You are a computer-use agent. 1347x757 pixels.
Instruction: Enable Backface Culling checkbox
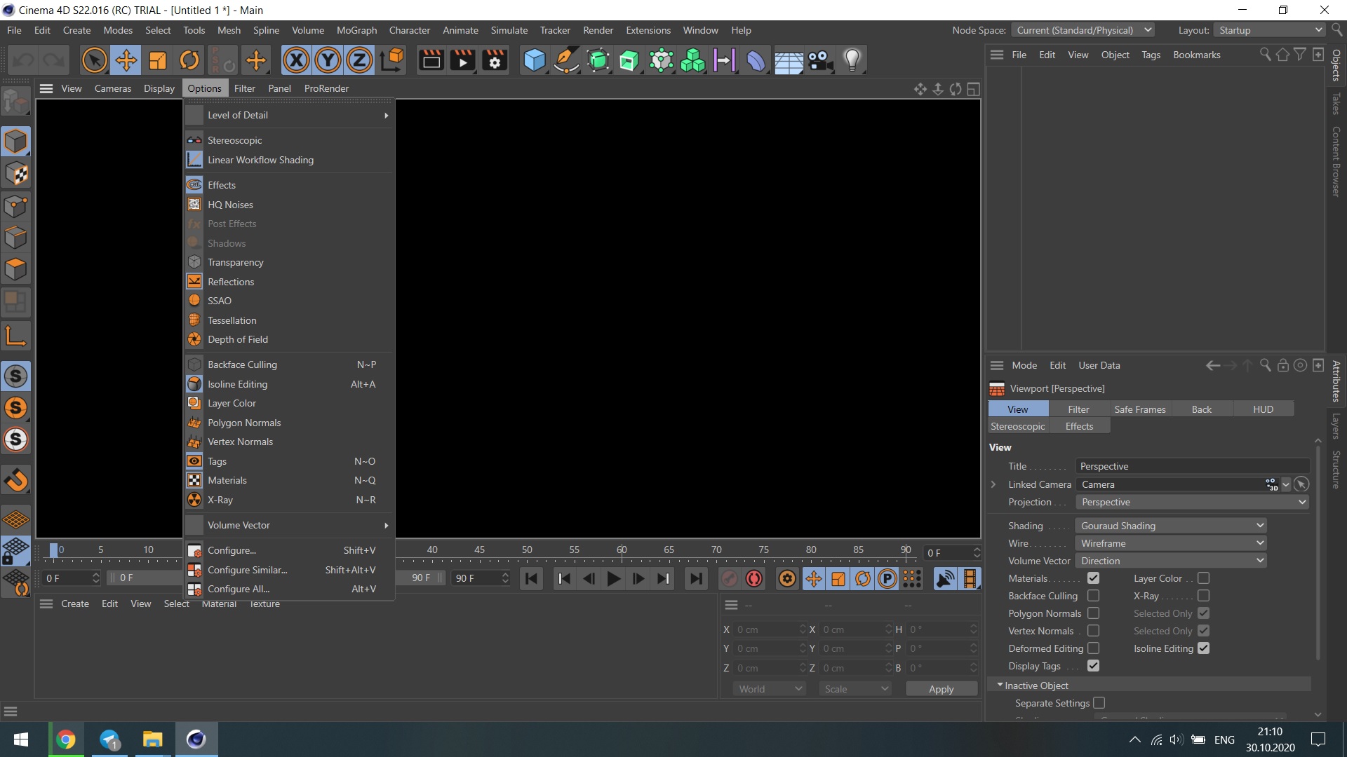(1093, 596)
